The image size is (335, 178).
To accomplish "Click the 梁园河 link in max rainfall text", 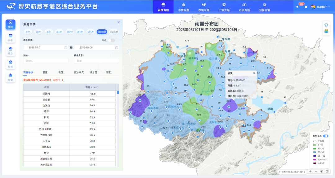I will tap(56, 80).
